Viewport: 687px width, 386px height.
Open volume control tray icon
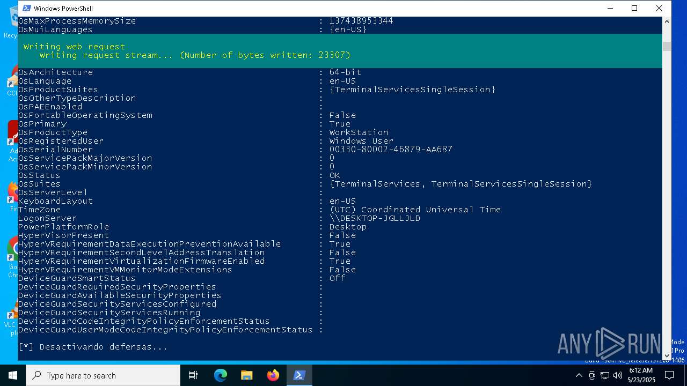coord(618,375)
